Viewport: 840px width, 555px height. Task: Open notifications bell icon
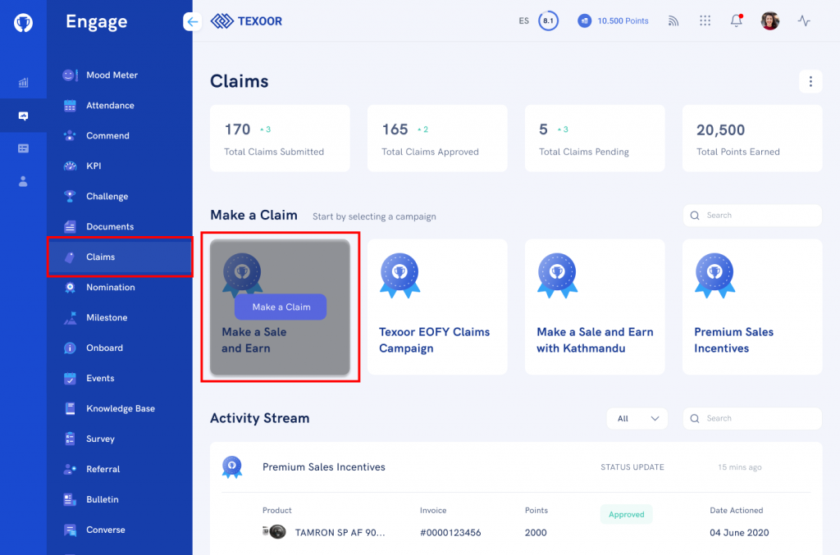click(x=737, y=20)
